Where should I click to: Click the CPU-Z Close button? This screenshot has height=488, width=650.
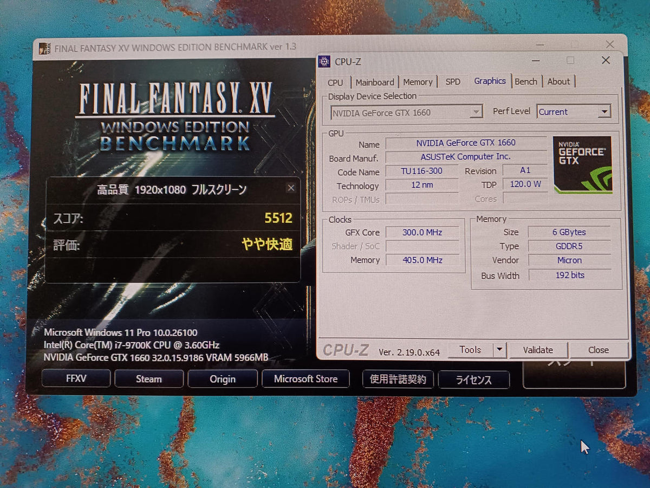pyautogui.click(x=599, y=350)
